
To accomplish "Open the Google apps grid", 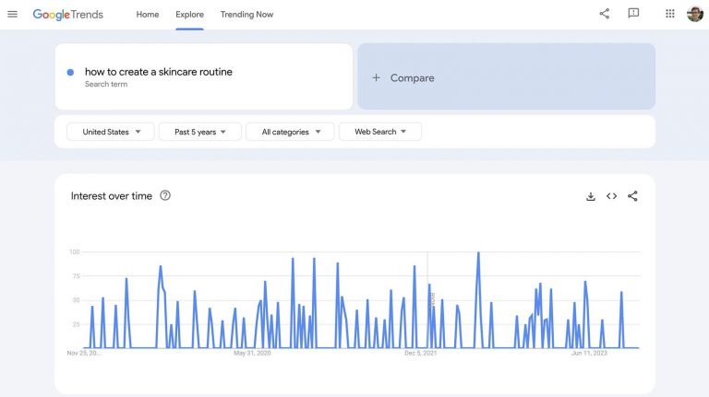I will [670, 14].
